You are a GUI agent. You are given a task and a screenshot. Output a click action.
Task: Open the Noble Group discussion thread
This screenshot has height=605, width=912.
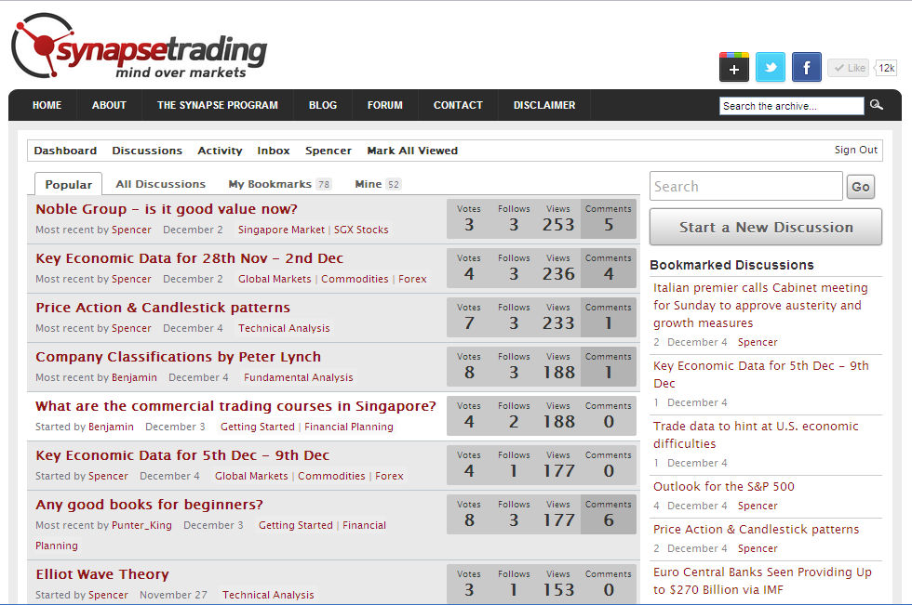[167, 209]
